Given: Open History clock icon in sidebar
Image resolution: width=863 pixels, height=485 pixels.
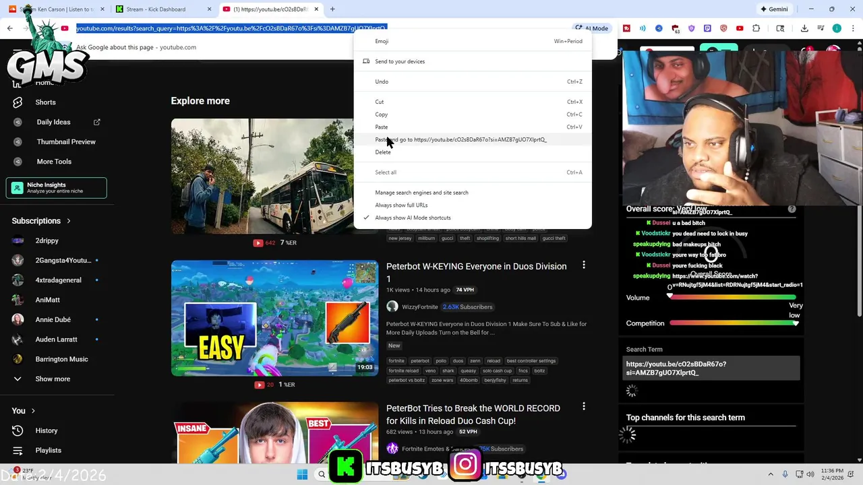Looking at the screenshot, I should [x=18, y=430].
